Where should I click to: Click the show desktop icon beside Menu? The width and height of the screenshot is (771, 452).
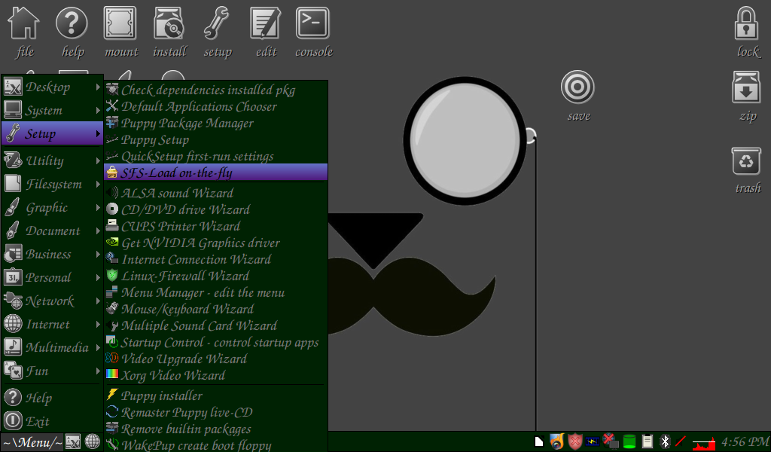[x=73, y=441]
